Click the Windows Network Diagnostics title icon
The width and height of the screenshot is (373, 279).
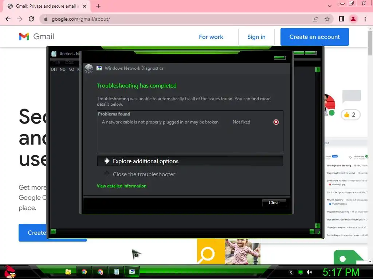point(99,68)
